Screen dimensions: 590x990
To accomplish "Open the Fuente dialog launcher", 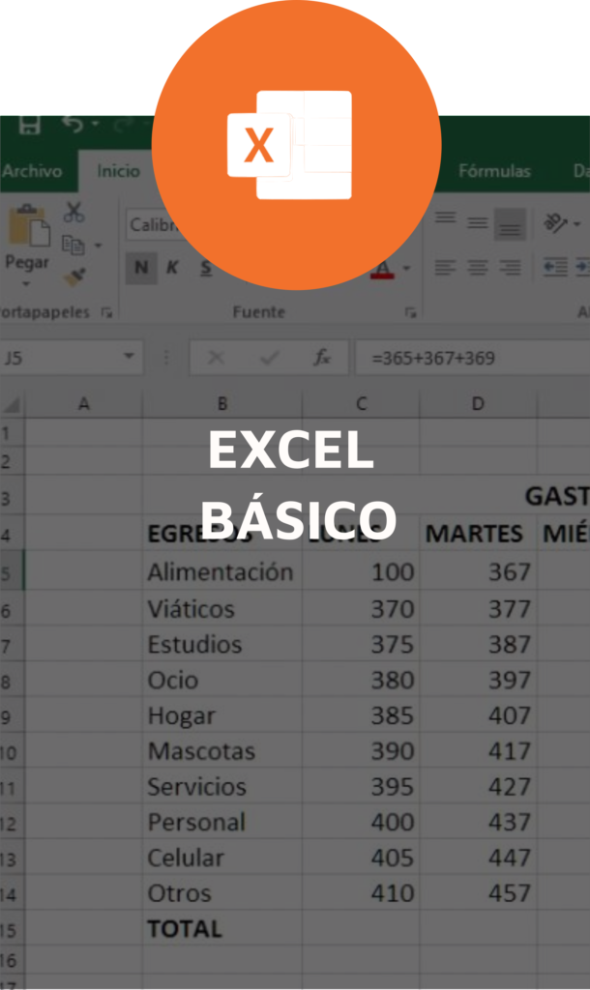I will click(x=411, y=312).
